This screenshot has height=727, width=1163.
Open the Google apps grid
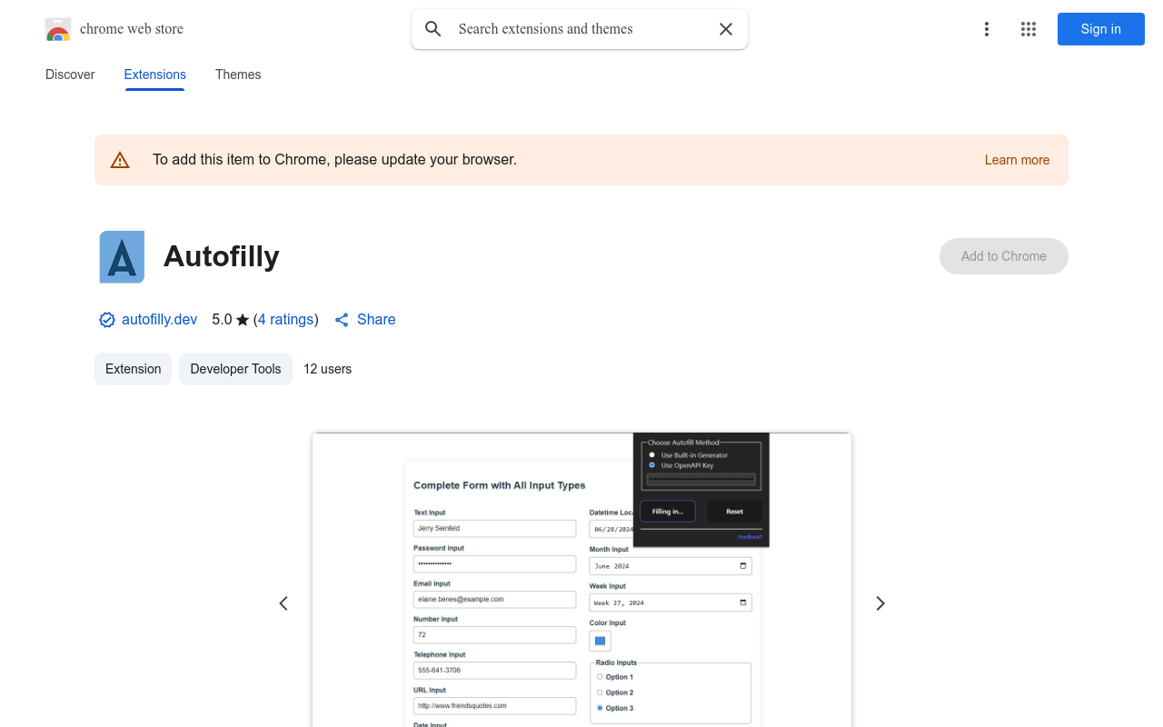click(x=1029, y=29)
